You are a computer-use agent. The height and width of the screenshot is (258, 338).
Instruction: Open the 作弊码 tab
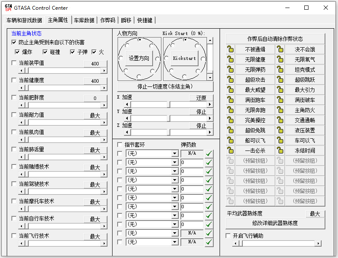[107, 20]
